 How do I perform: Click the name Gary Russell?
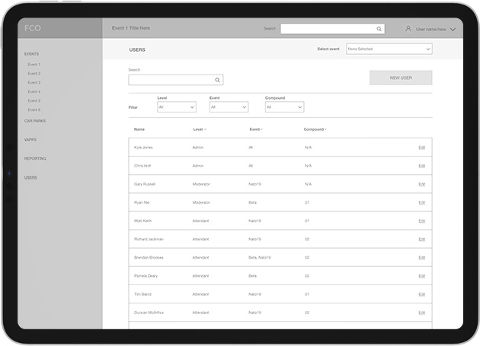[x=145, y=184]
